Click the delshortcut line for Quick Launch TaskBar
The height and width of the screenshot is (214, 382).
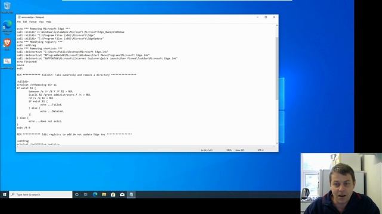(x=97, y=58)
